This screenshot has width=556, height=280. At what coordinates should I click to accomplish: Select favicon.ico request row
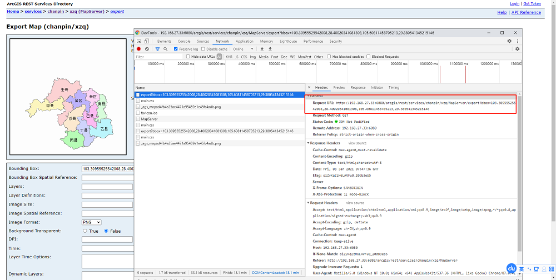[220, 113]
